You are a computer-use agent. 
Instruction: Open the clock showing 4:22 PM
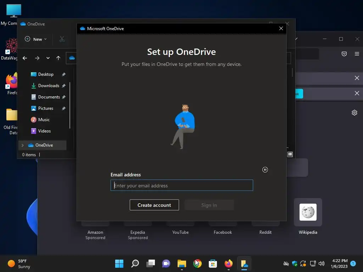[339, 263]
